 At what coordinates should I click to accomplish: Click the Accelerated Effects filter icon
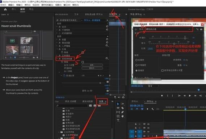[91, 106]
